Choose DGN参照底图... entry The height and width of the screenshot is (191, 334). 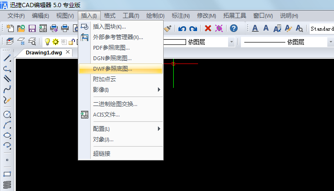pos(121,58)
